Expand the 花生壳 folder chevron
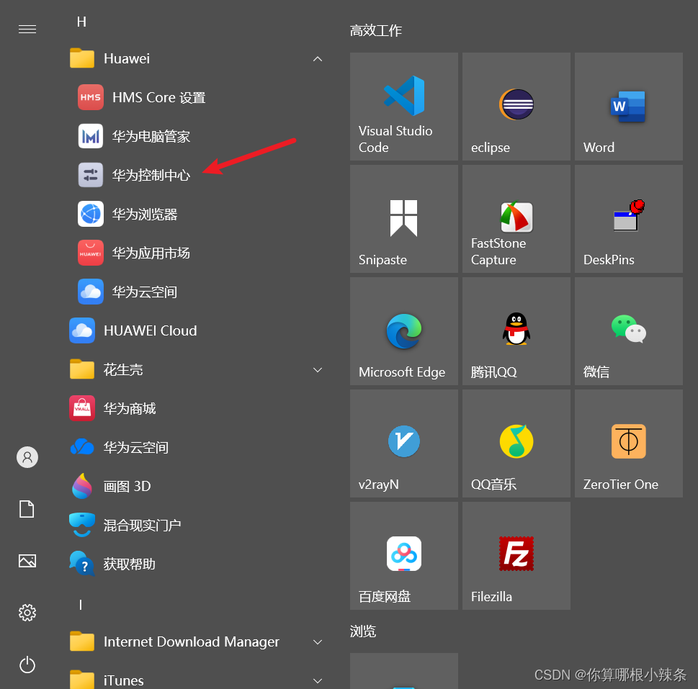698x689 pixels. (x=318, y=370)
